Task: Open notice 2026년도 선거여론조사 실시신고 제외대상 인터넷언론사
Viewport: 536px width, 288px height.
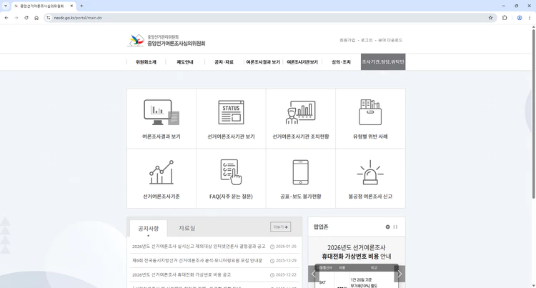Action: point(199,247)
